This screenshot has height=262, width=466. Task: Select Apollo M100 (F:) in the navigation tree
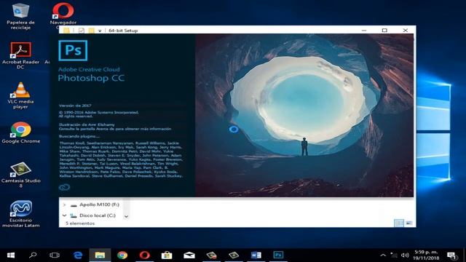tap(99, 205)
